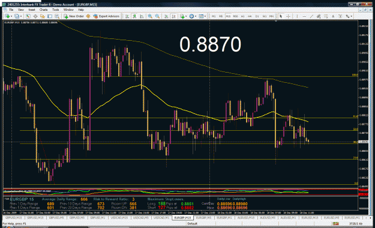Open the Strategy Tester panel
Image resolution: width=375 pixels, height=228 pixels.
[57, 16]
